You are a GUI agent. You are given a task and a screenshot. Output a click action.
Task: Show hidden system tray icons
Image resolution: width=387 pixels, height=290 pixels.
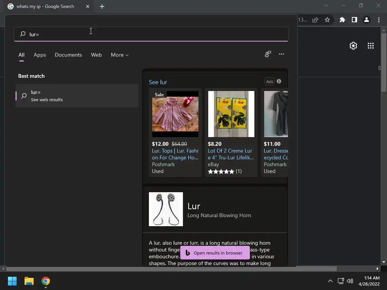tap(330, 281)
